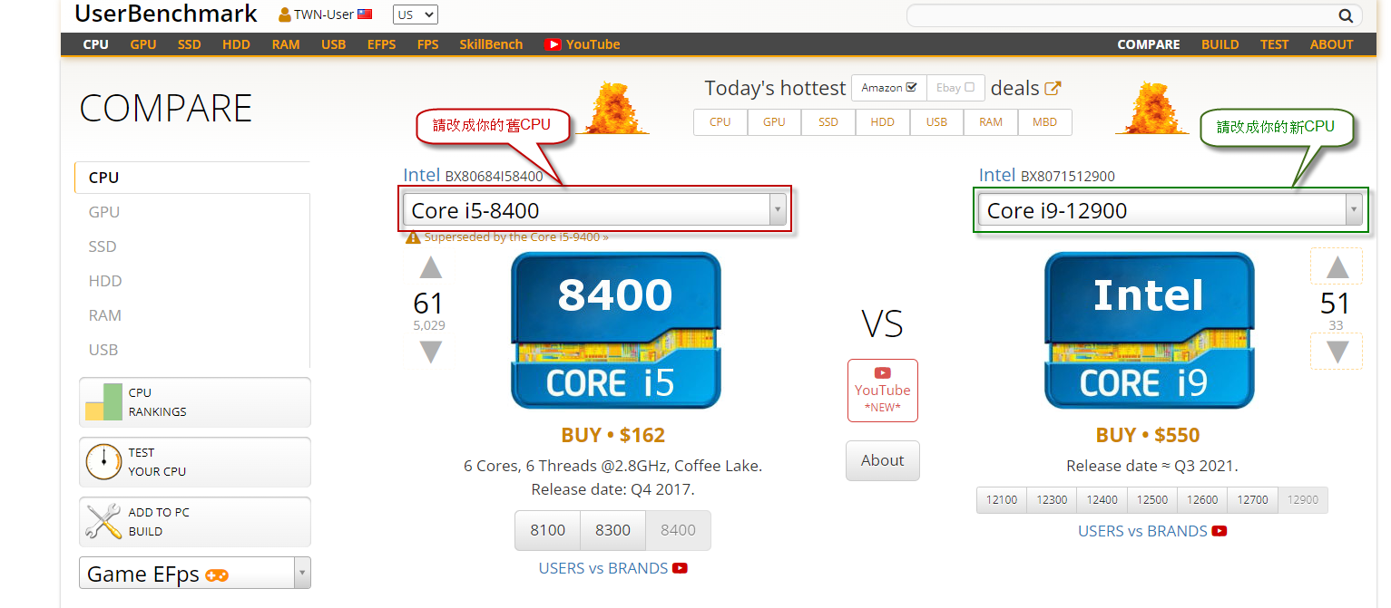Downvote the Core i9-12900 with down arrow

1337,352
